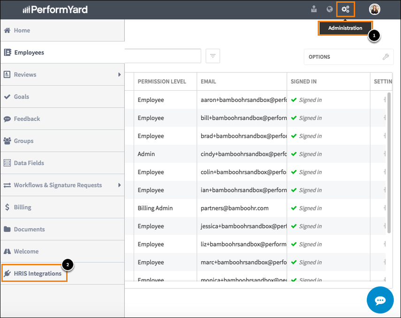Open the user profile avatar
This screenshot has height=318, width=401.
tap(374, 9)
